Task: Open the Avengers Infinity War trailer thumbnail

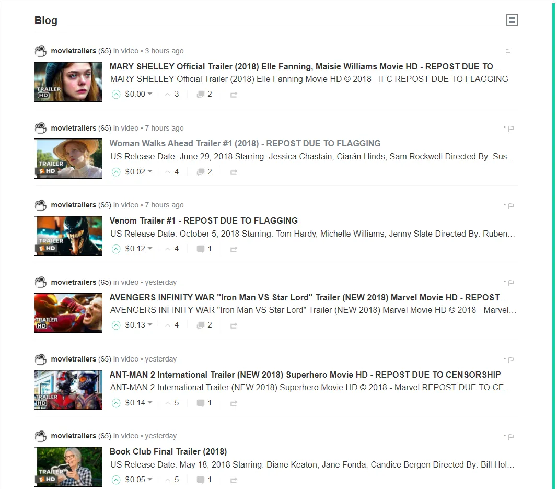Action: point(68,313)
